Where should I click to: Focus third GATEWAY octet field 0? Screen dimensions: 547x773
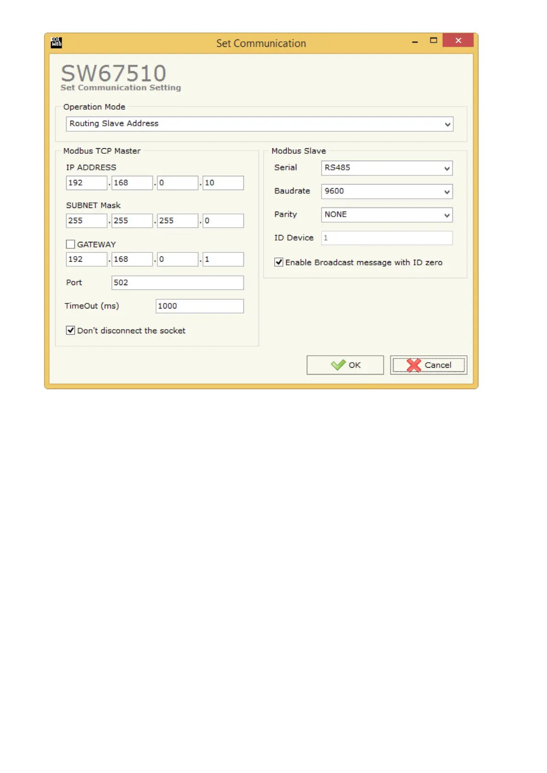pos(177,259)
